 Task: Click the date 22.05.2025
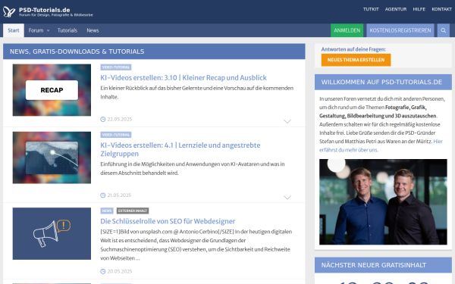click(120, 119)
